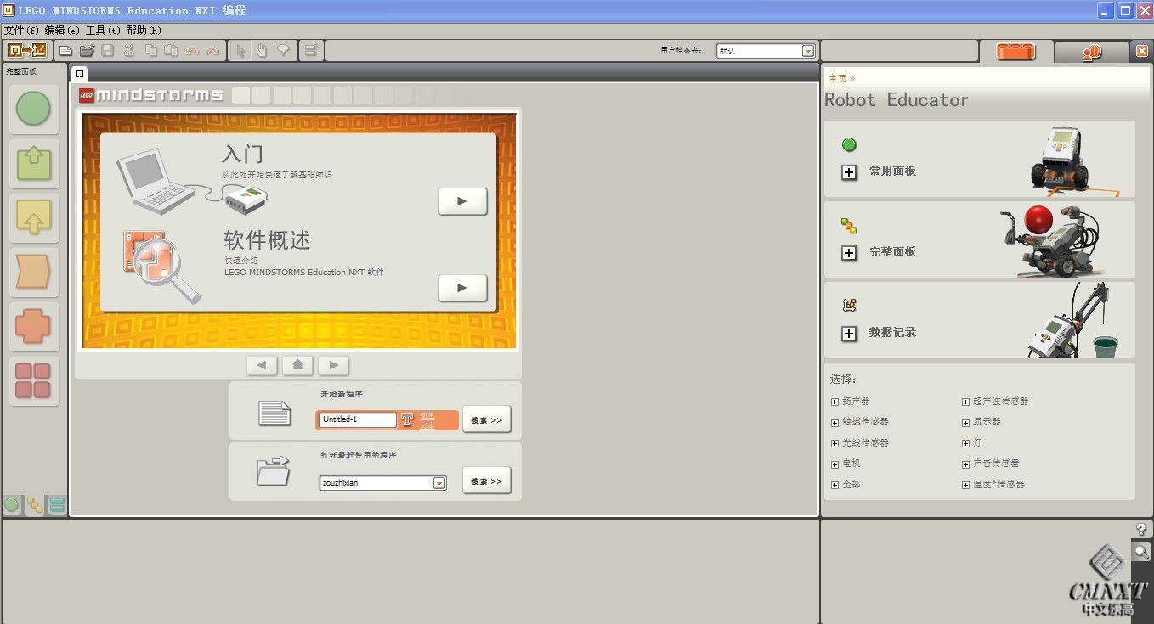Click the NXT window icon in toolbar
The width and height of the screenshot is (1154, 624).
27,50
